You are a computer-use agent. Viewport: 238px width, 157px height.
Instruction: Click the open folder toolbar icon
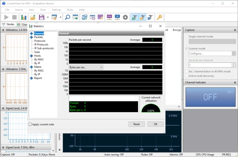click(x=33, y=17)
